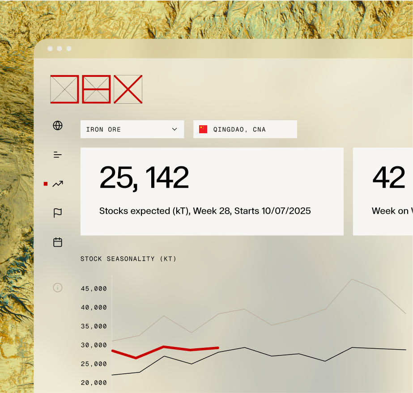Click the China flag in port selector
This screenshot has width=413, height=393.
203,129
